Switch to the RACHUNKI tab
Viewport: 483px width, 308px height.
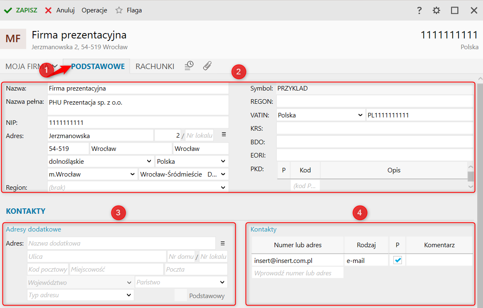155,66
